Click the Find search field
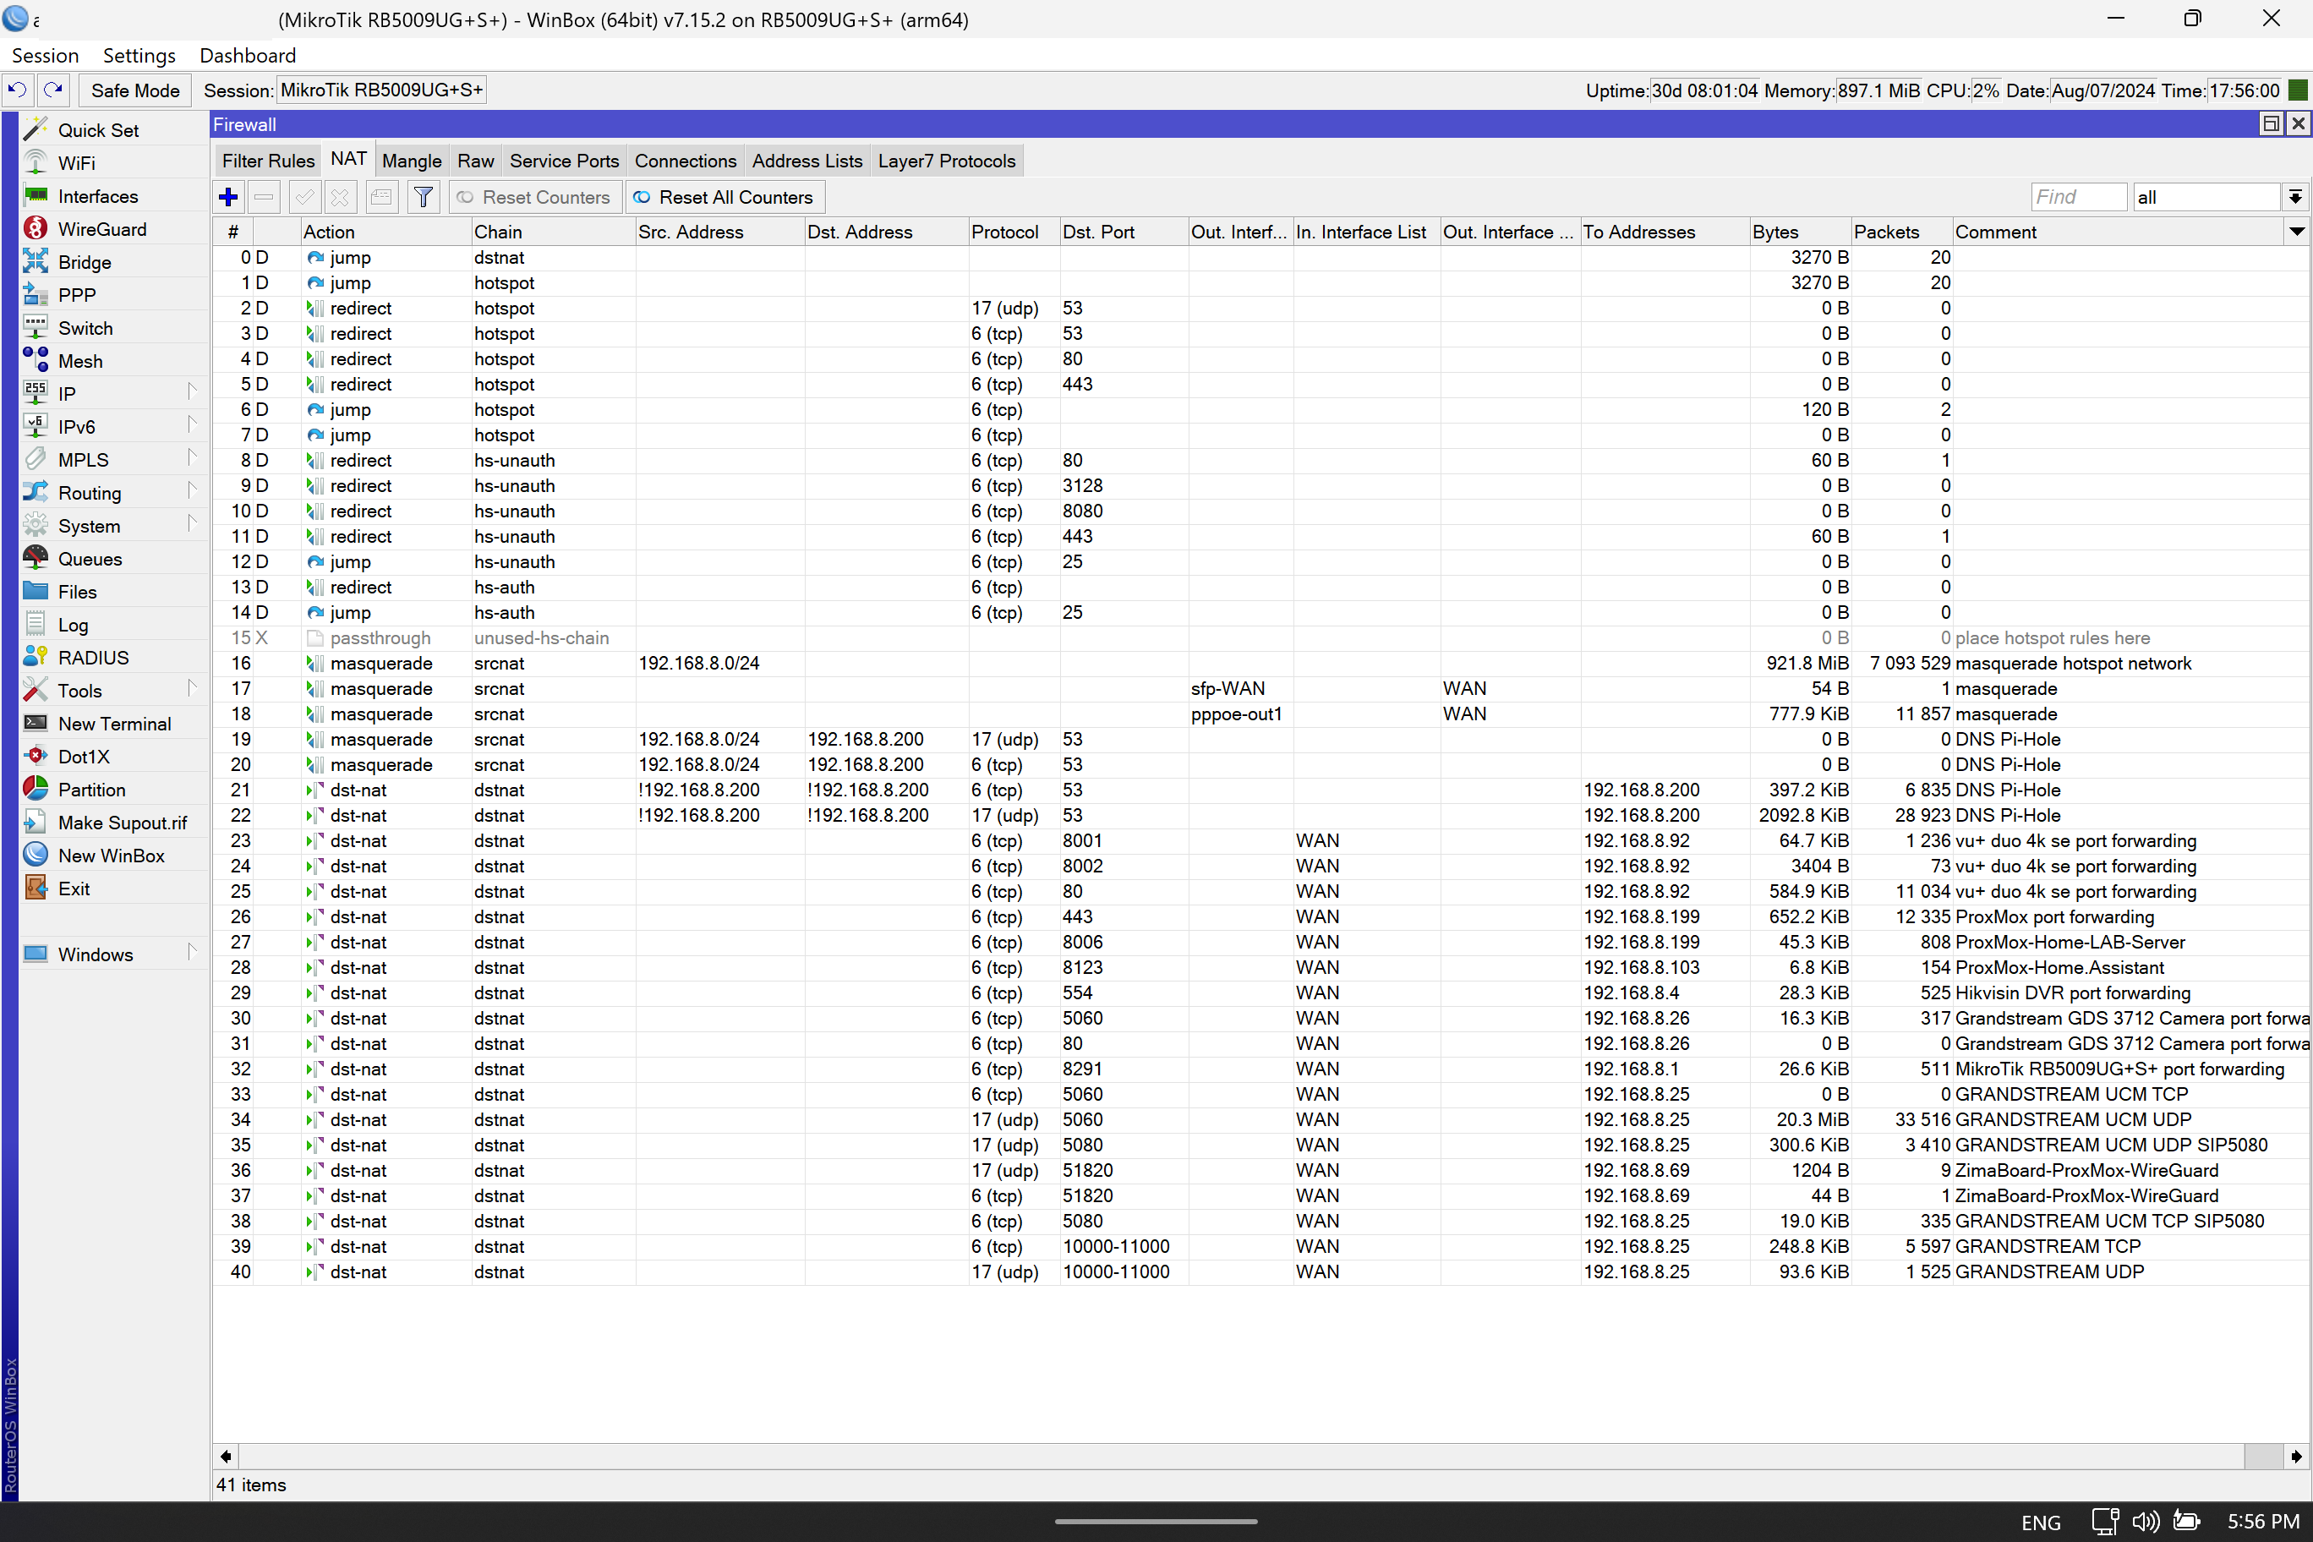Screen dimensions: 2313x1542 point(2078,197)
